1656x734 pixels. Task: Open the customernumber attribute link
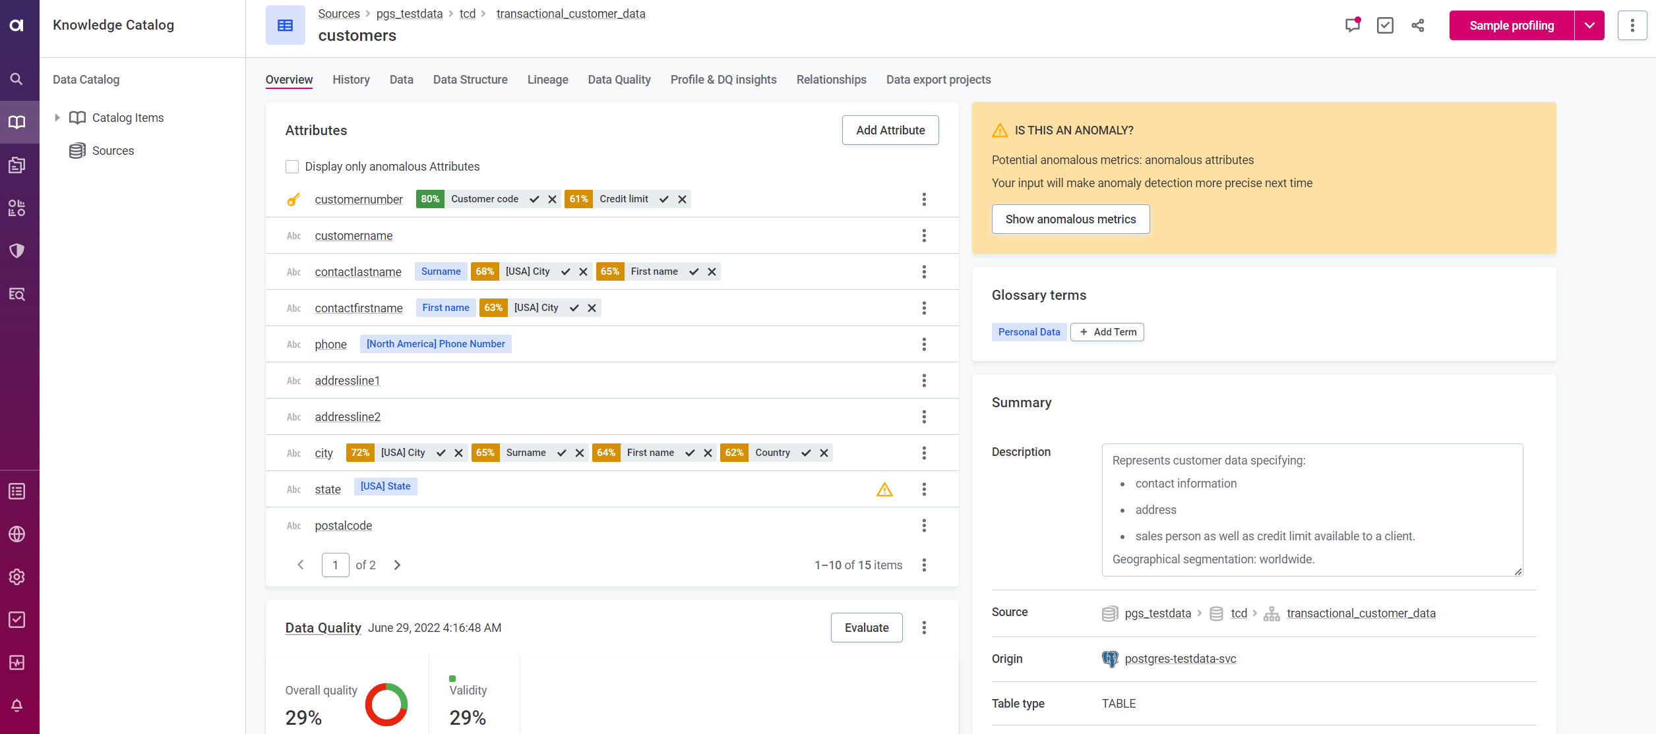358,200
